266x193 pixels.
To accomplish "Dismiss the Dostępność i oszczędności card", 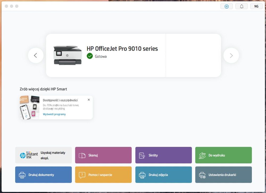I will click(x=89, y=100).
